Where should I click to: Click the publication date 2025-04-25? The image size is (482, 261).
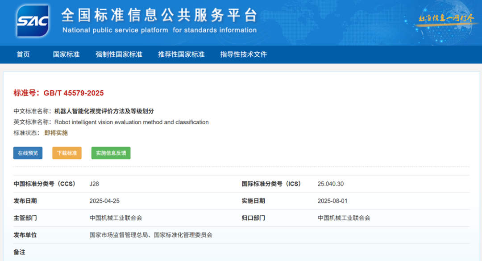(104, 201)
